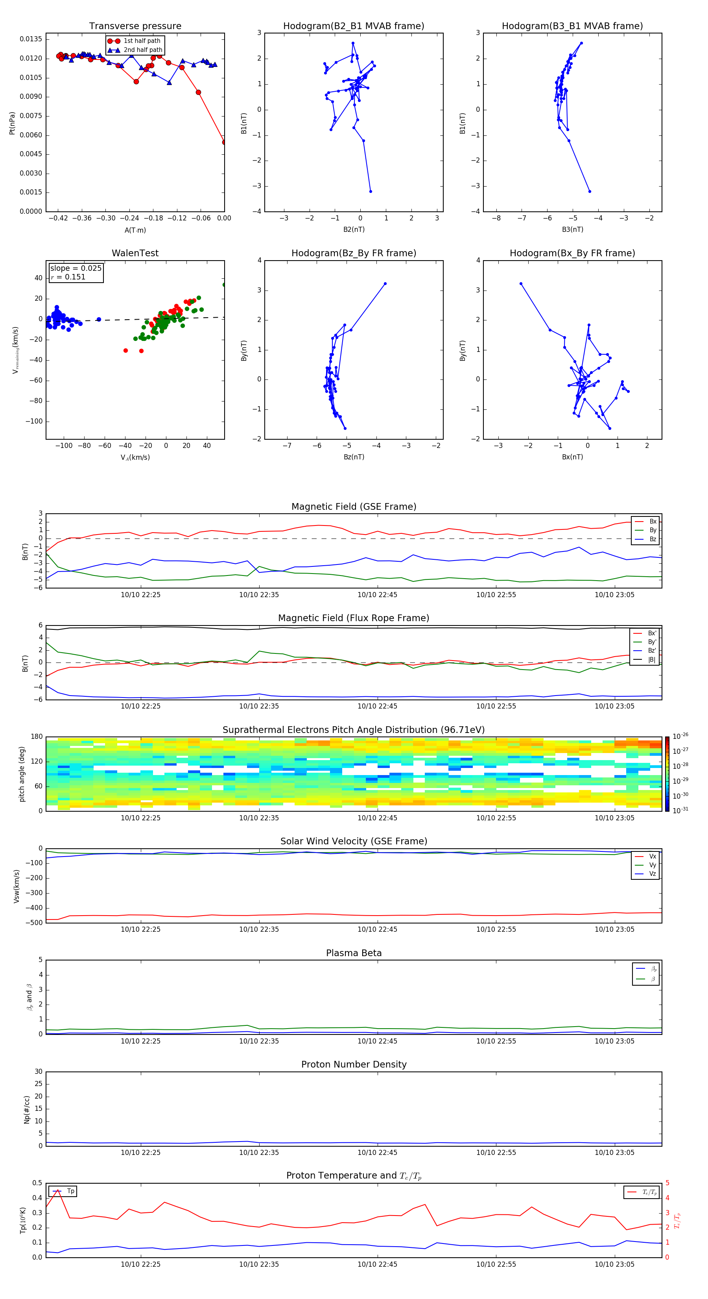Screen dimensions: 708x1299
Task: Click the Np(#/cc) axis label
Action: tap(27, 1109)
